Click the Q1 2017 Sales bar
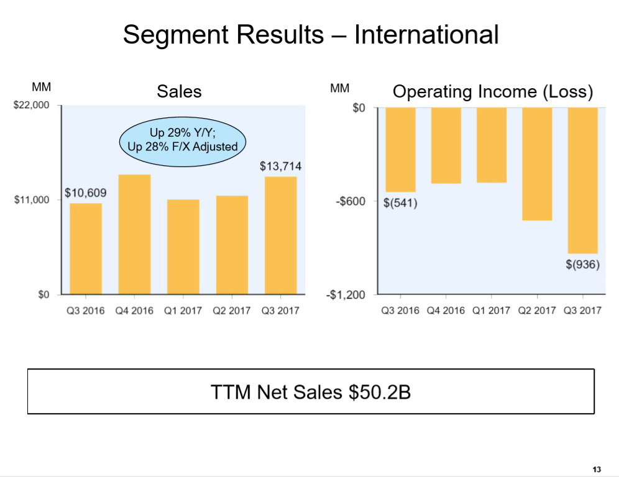The height and width of the screenshot is (477, 619). 183,247
